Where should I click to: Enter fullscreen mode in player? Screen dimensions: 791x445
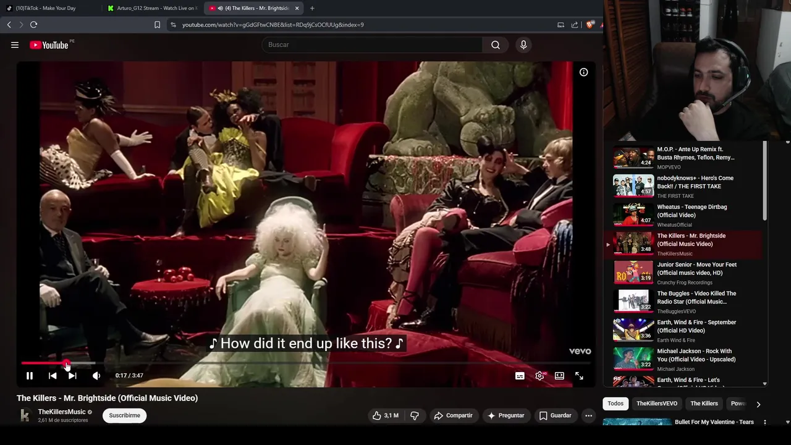coord(579,376)
